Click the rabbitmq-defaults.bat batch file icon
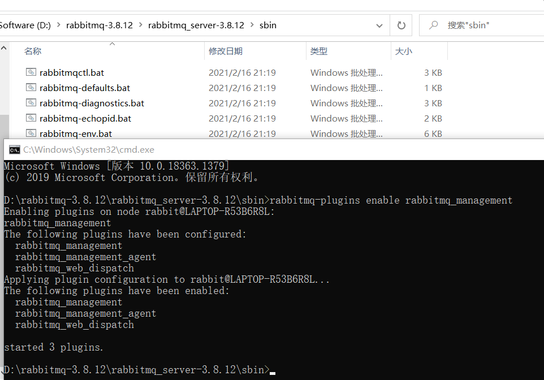 click(x=31, y=88)
